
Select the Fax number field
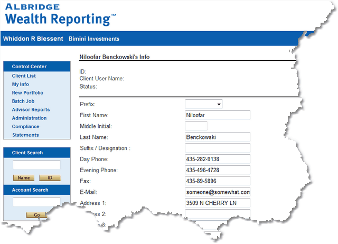click(x=217, y=181)
